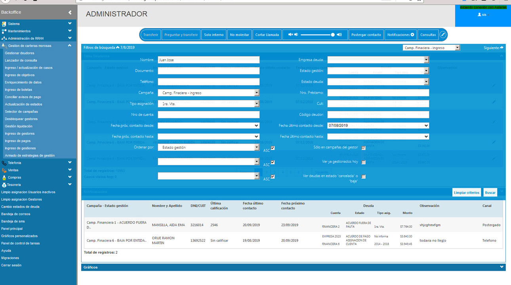
Task: Open Lanzador de consulta menu item
Action: coord(21,60)
